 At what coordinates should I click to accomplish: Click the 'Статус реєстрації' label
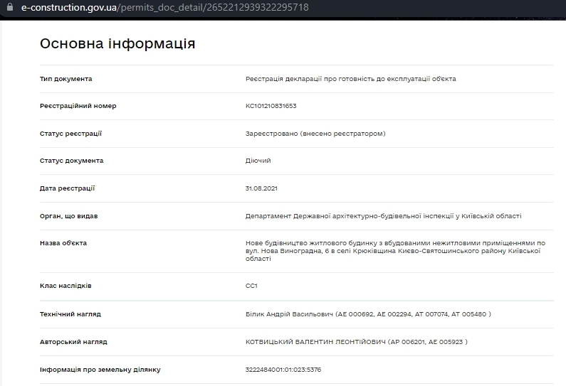click(x=70, y=134)
